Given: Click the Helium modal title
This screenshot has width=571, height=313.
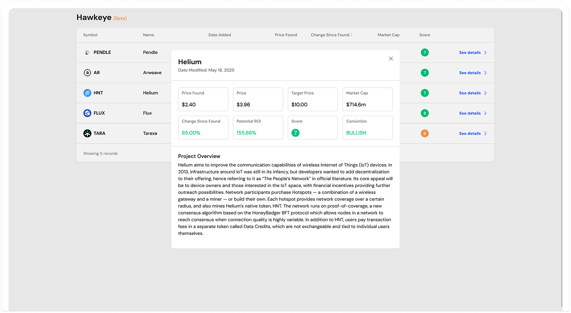Looking at the screenshot, I should coord(190,62).
